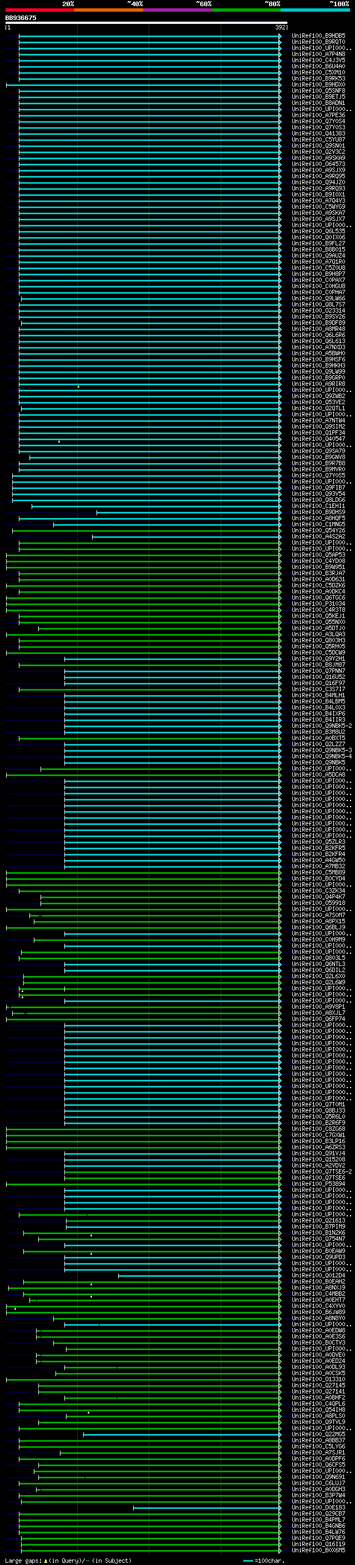Click the alignment bar of UniRef100_B9HDX0
Viewport: 355px width, 1565px height.
144,85
